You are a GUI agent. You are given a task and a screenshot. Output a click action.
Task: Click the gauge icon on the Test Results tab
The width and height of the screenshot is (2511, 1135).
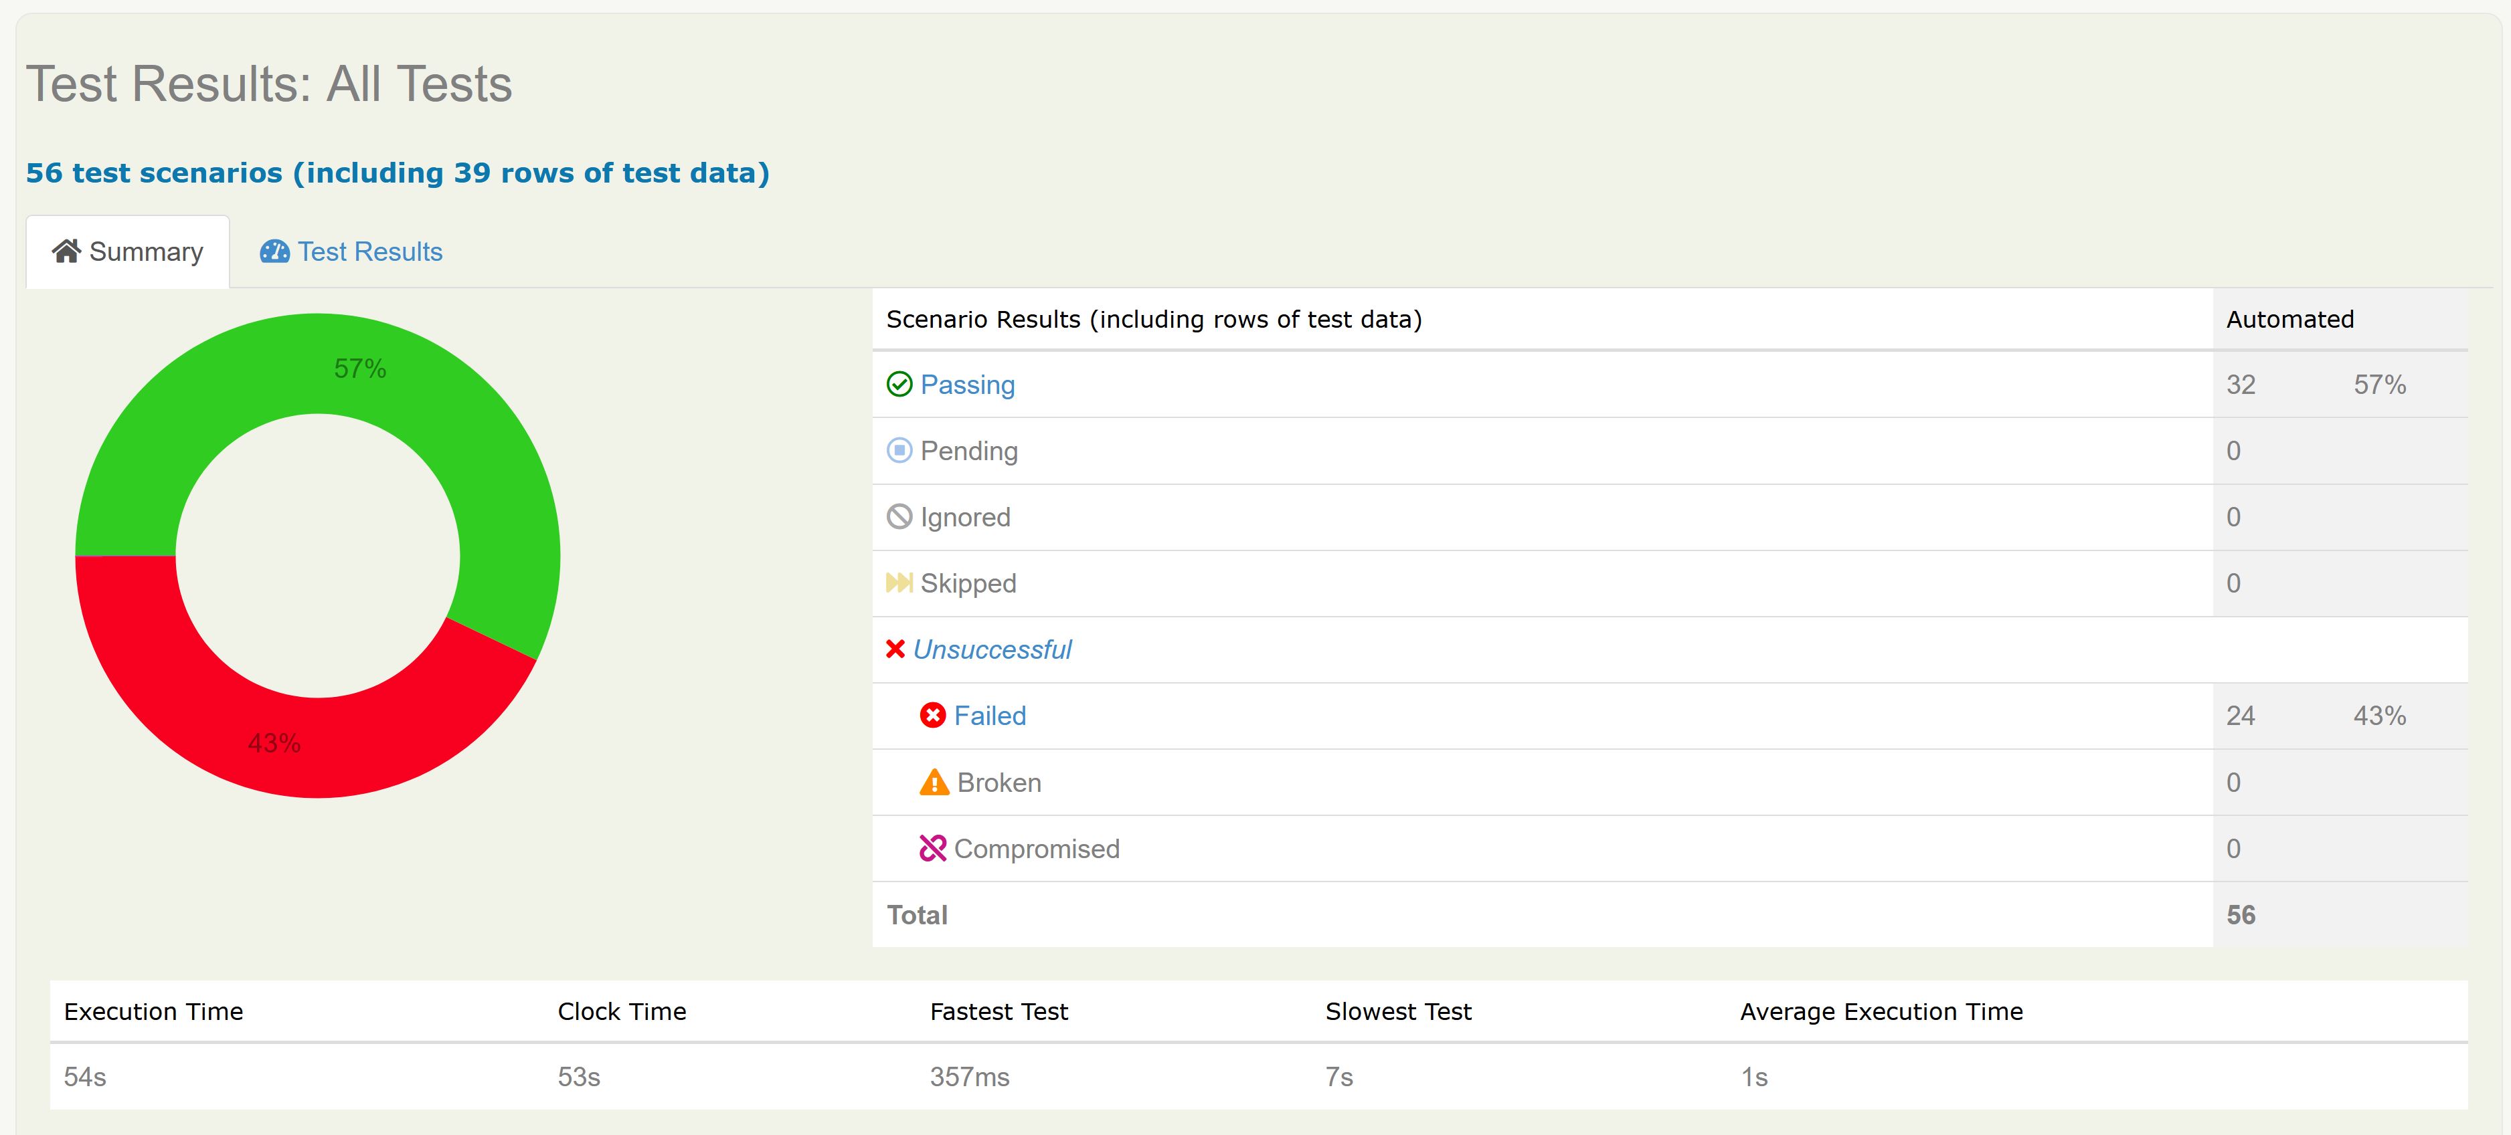(274, 250)
